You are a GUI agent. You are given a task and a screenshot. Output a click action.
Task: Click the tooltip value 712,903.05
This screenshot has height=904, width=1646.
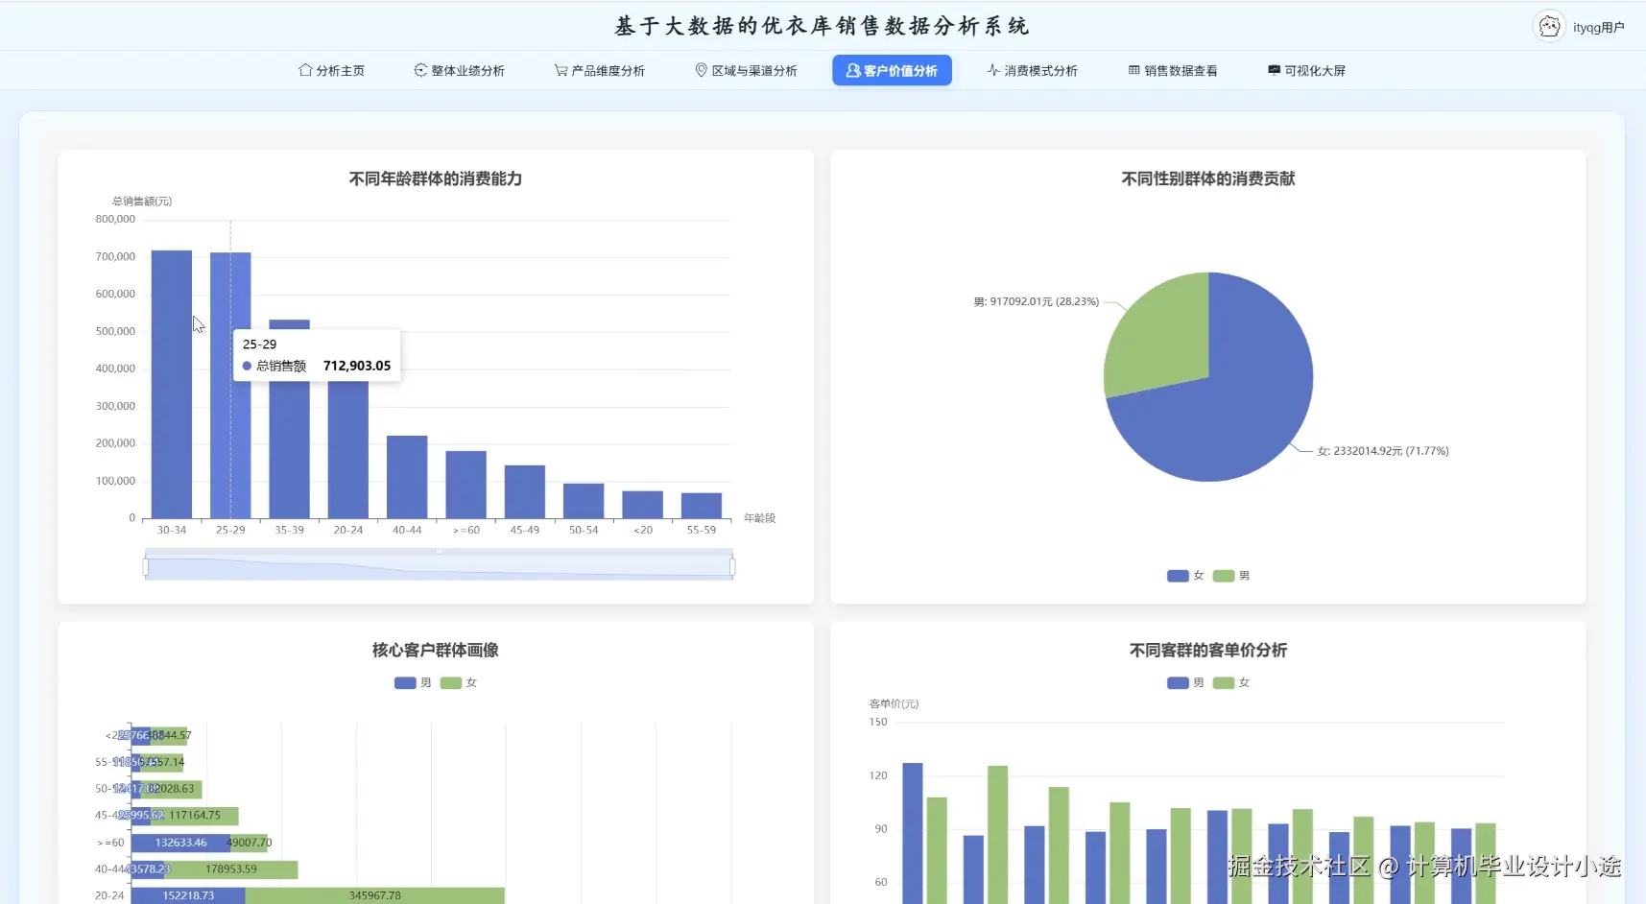coord(357,366)
